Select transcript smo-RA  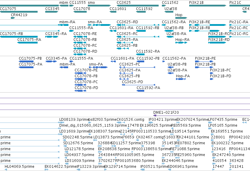[99, 25]
